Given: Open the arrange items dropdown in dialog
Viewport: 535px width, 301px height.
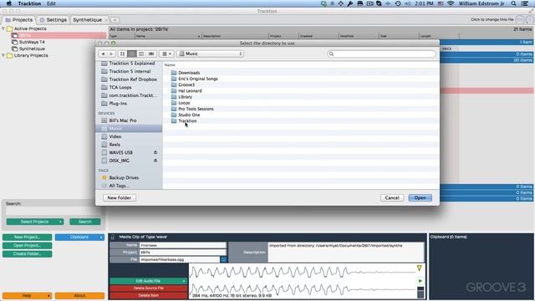Looking at the screenshot, I should [166, 54].
